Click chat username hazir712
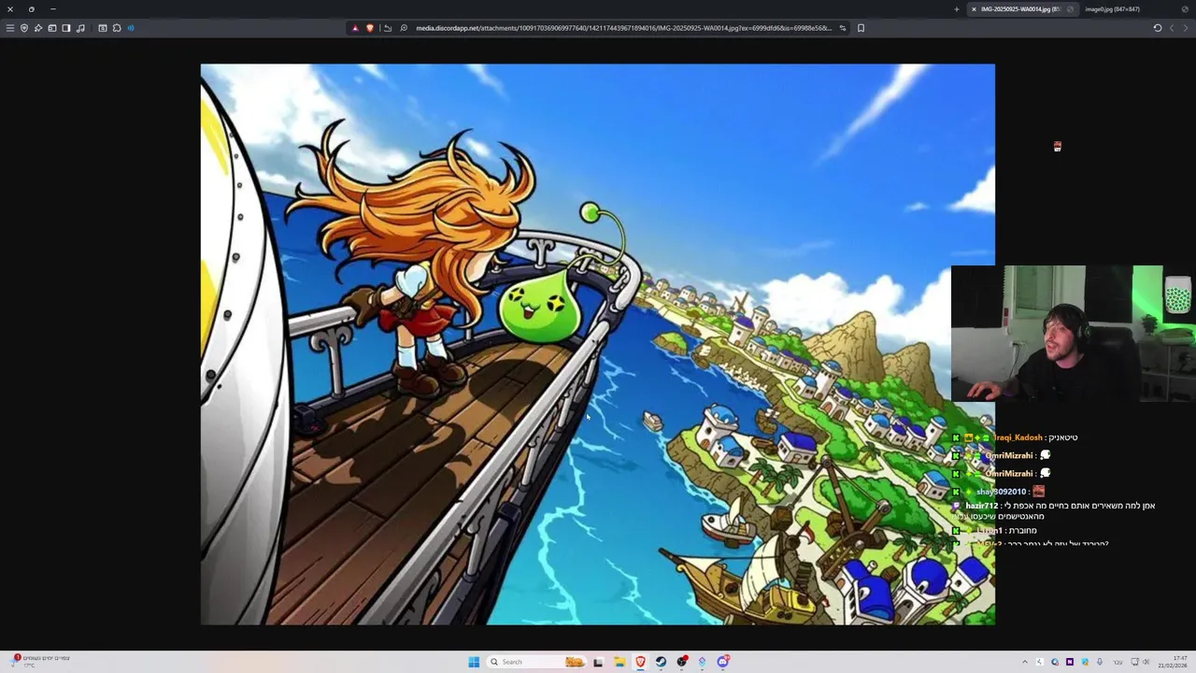This screenshot has width=1196, height=673. point(982,506)
